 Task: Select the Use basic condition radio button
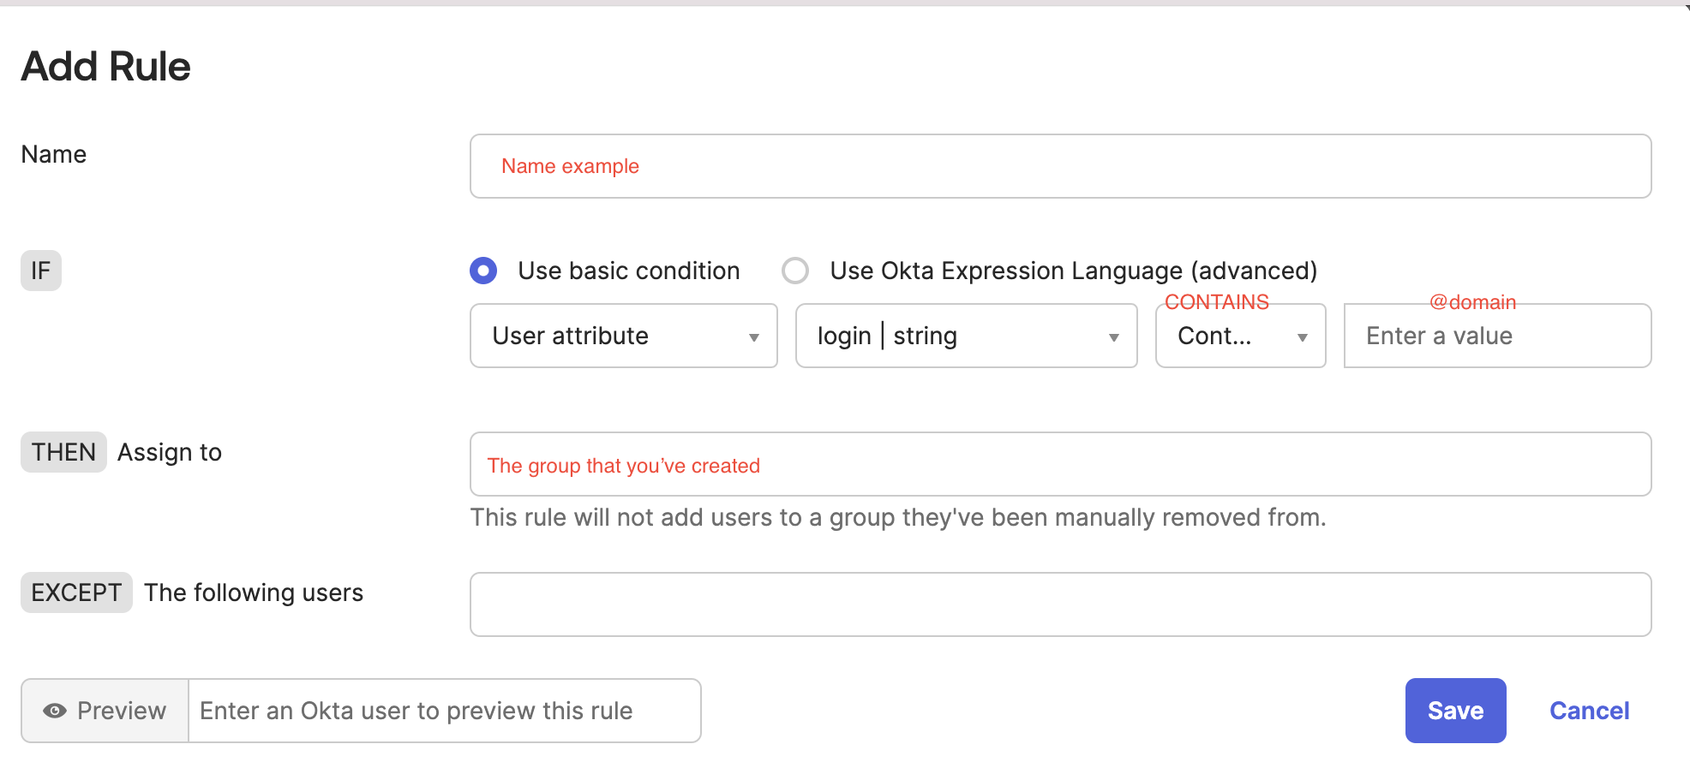(x=483, y=271)
